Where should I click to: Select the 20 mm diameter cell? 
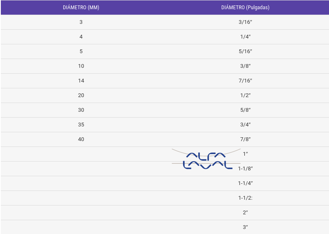[81, 95]
